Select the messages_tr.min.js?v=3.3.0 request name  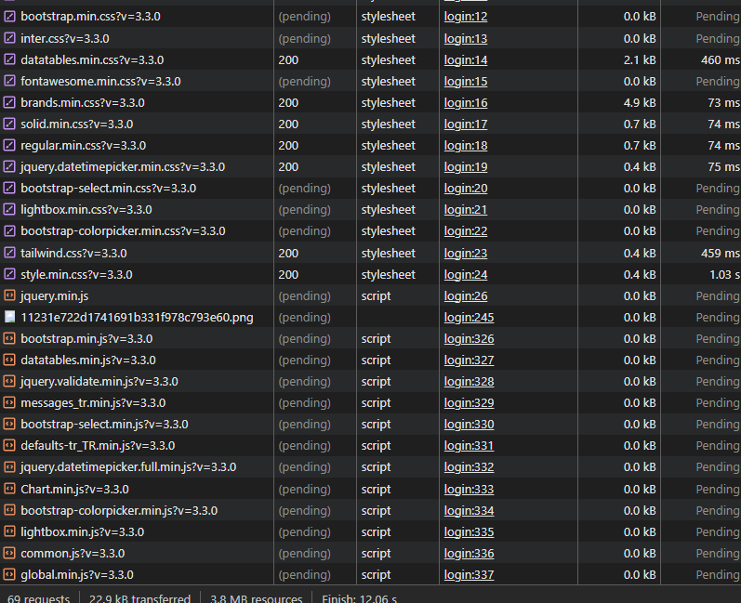point(93,403)
